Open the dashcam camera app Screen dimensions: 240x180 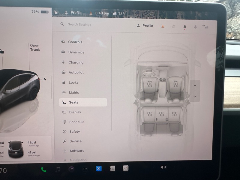pyautogui.click(x=71, y=169)
